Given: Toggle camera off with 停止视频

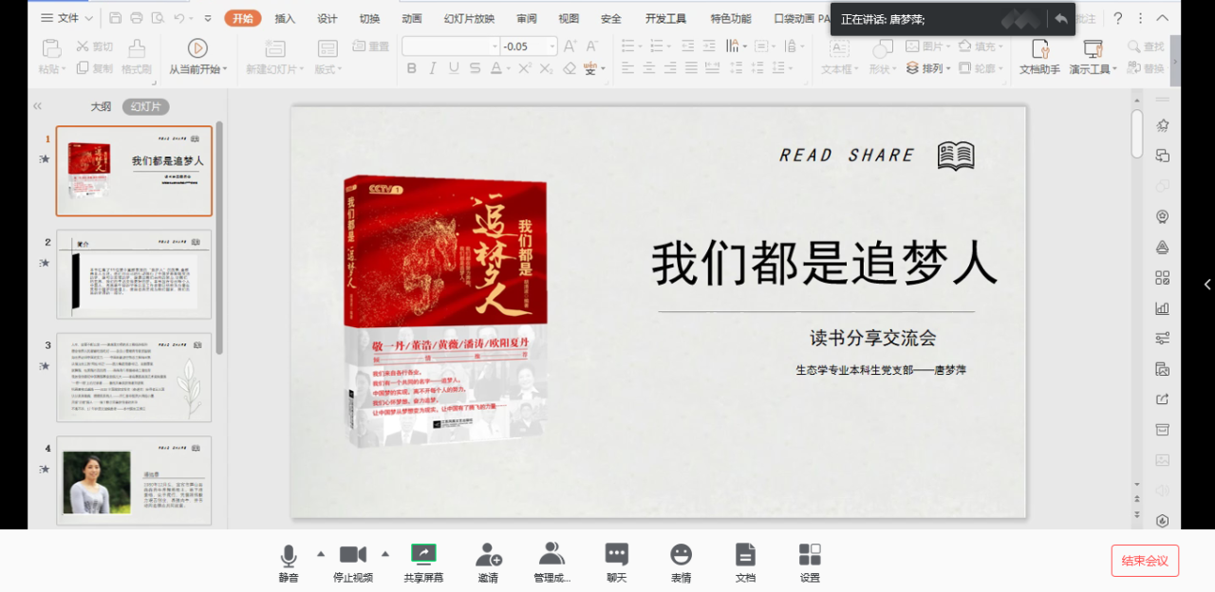Looking at the screenshot, I should click(352, 555).
